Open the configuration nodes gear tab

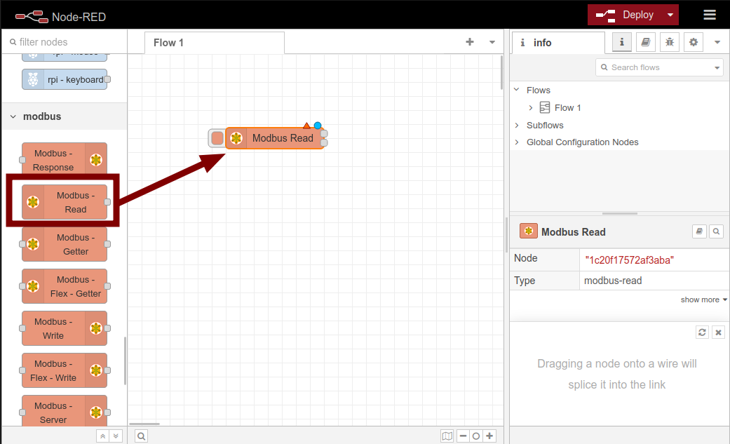[694, 42]
